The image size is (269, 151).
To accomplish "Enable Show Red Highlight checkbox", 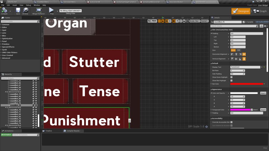I will tap(231, 80).
